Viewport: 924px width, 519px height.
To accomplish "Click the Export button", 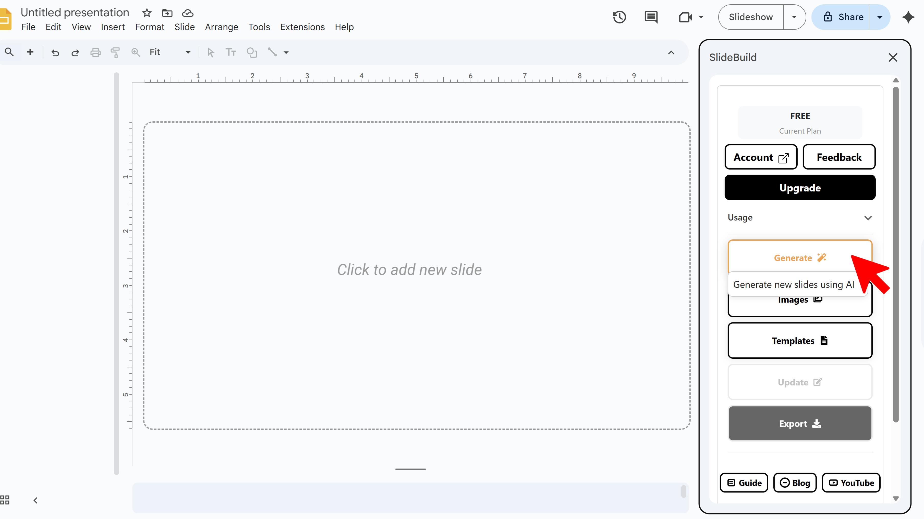I will (800, 423).
